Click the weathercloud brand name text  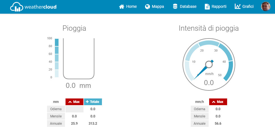tap(40, 7)
